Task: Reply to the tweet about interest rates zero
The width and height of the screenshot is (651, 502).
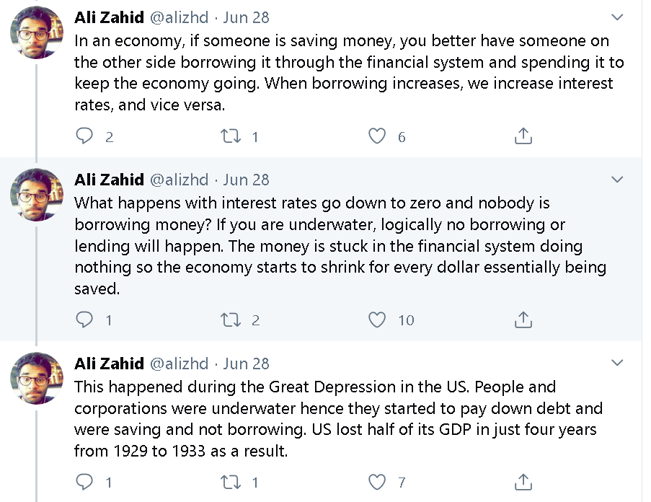Action: 84,320
